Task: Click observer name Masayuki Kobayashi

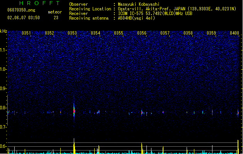Action: 139,4
